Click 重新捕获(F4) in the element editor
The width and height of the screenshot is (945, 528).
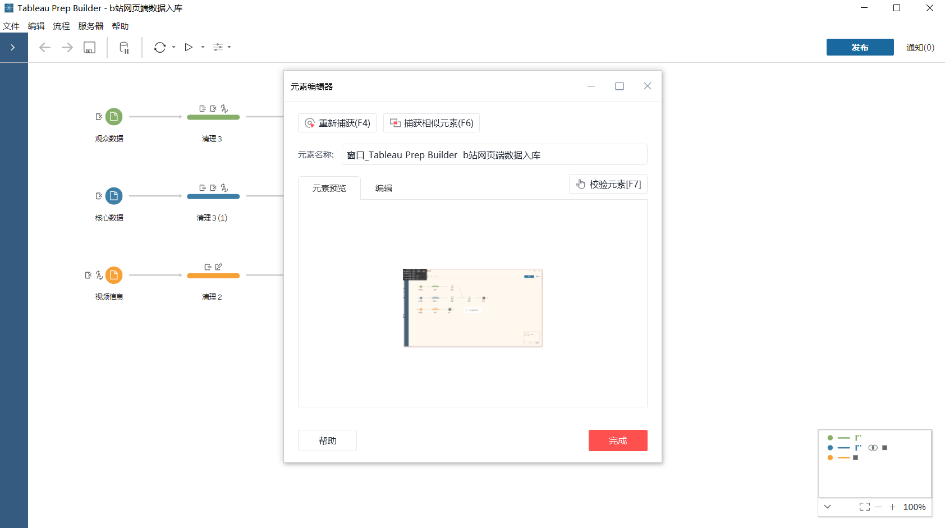point(337,123)
